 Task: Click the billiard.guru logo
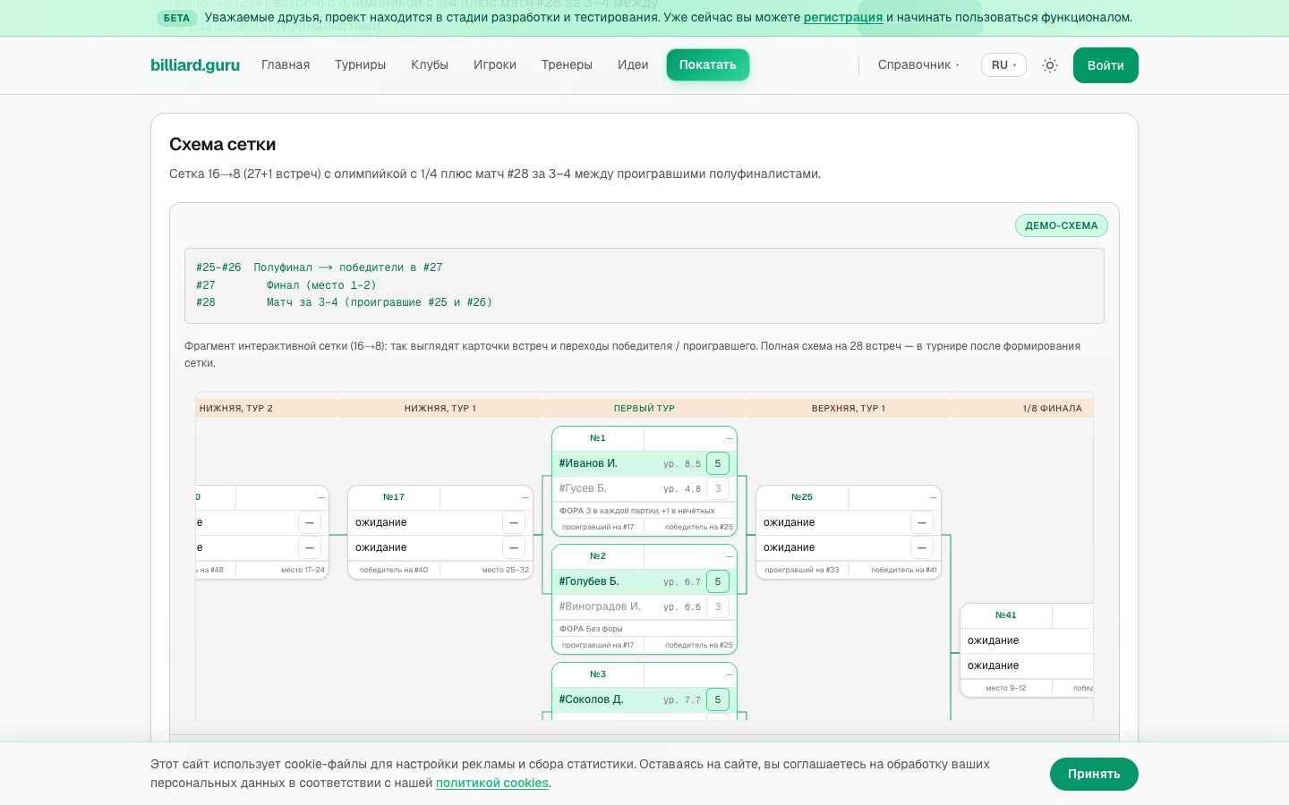click(x=195, y=64)
